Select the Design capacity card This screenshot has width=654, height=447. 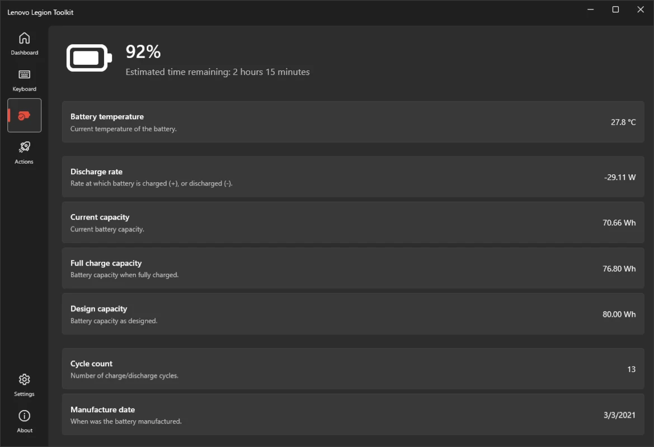pos(353,313)
